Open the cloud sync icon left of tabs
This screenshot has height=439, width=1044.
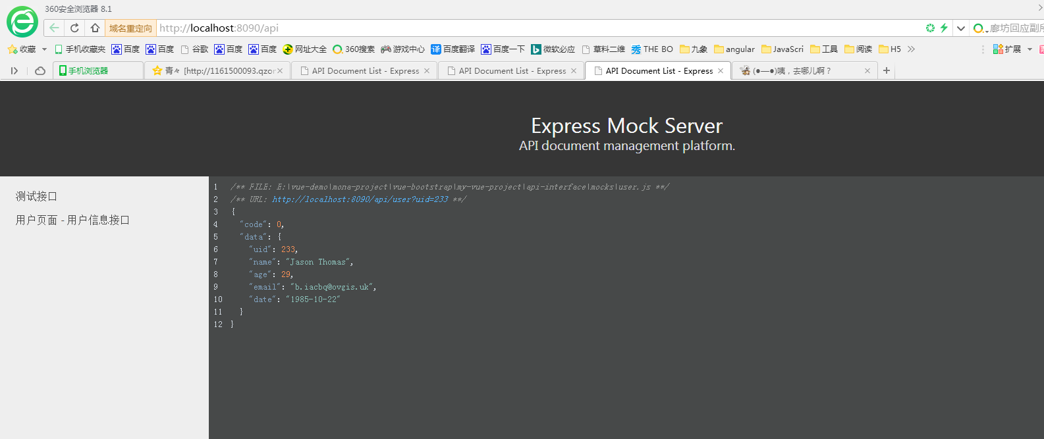pos(40,70)
